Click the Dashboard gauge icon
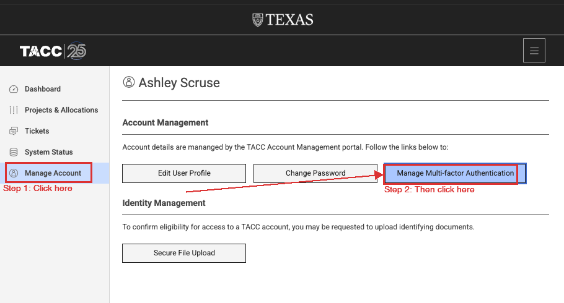The height and width of the screenshot is (303, 564). 14,89
